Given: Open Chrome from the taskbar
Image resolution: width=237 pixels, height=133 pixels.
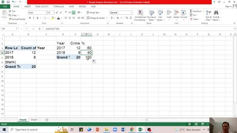Looking at the screenshot, I should [x=132, y=130].
